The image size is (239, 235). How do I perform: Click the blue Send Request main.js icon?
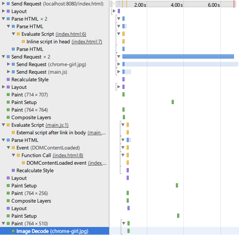[13, 72]
